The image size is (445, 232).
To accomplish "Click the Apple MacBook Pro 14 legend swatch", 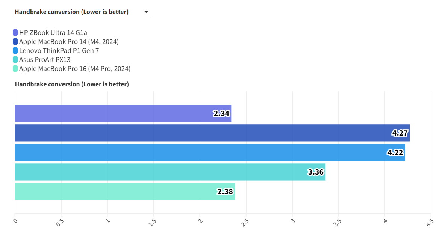I will pos(15,42).
